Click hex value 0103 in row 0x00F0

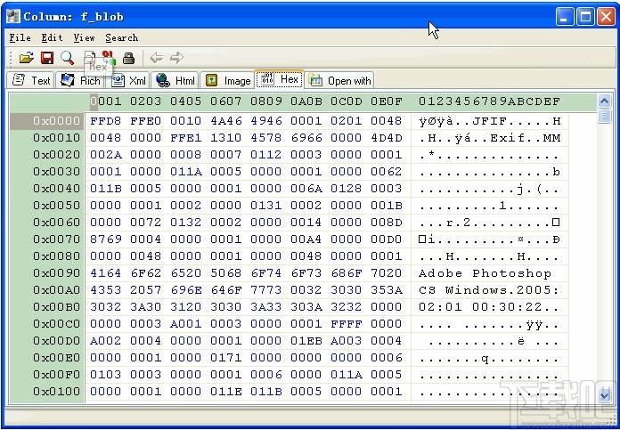106,375
